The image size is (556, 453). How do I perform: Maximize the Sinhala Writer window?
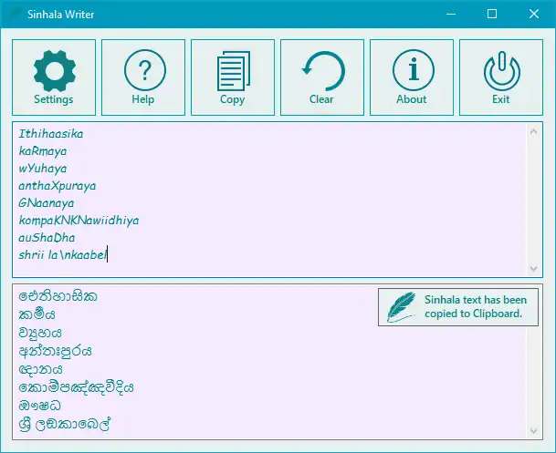(492, 14)
